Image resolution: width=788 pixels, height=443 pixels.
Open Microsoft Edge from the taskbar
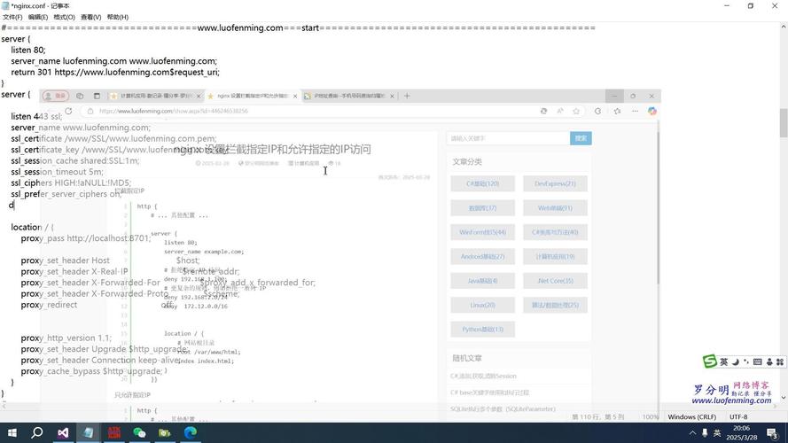coord(190,432)
